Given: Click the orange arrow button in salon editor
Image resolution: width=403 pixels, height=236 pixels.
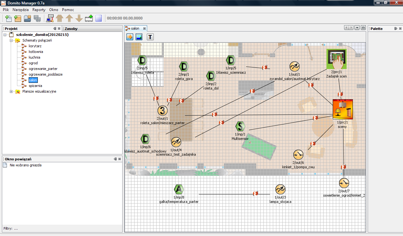Looking at the screenshot, I should (x=130, y=37).
